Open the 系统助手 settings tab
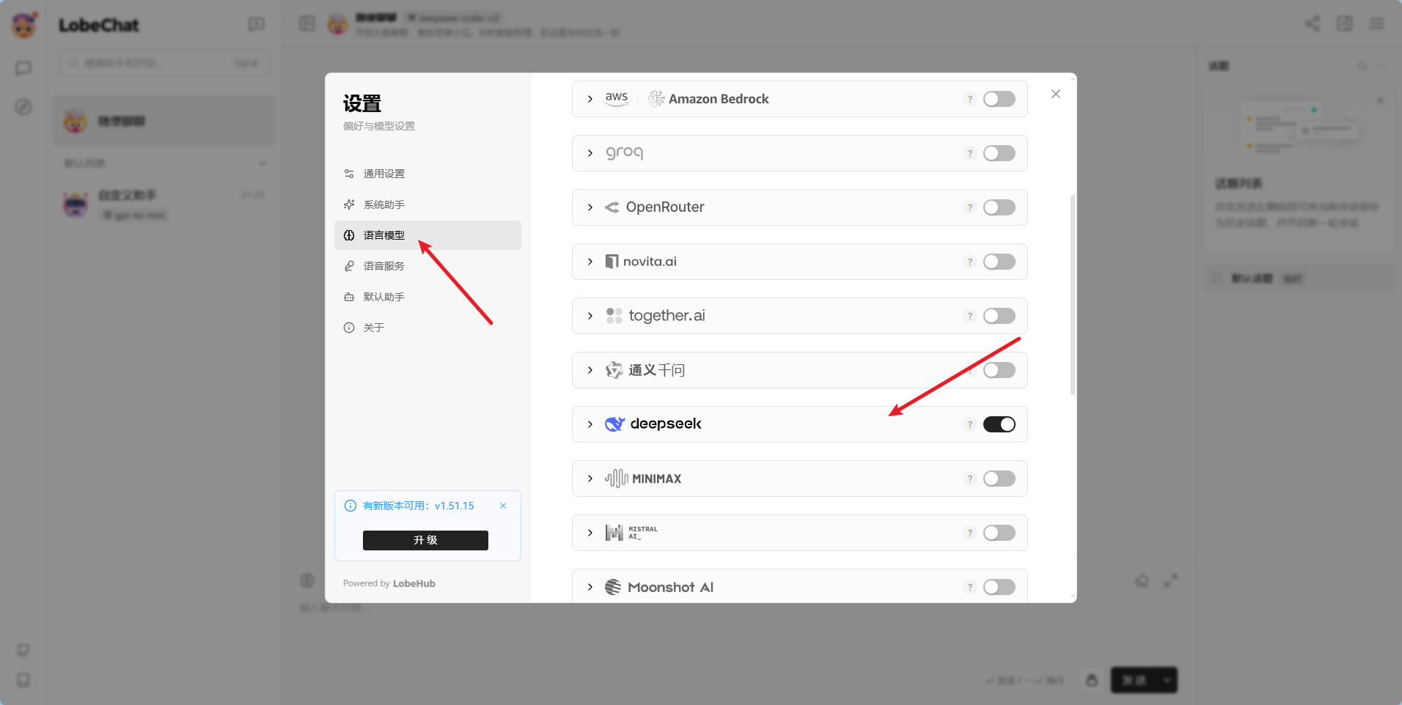 (x=427, y=204)
